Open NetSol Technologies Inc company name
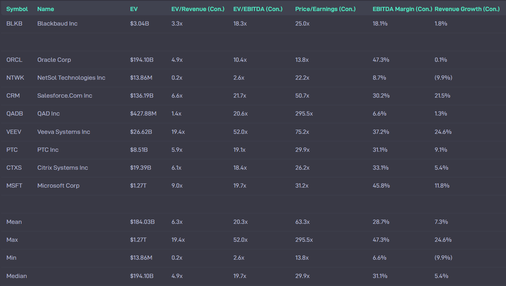The image size is (506, 286). coord(71,78)
